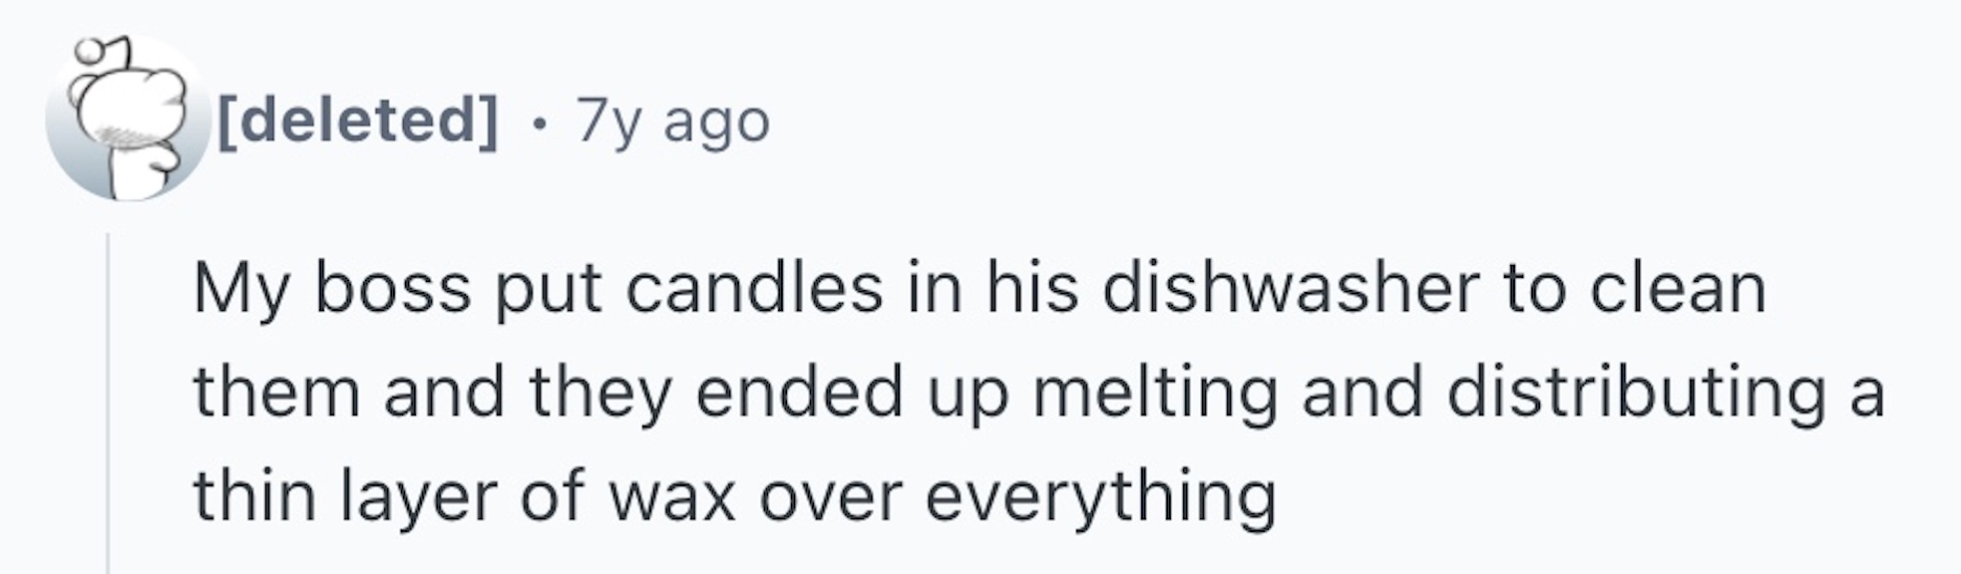Click the word "thin" starting the last line
Viewport: 1961px width, 574px height.
click(254, 496)
